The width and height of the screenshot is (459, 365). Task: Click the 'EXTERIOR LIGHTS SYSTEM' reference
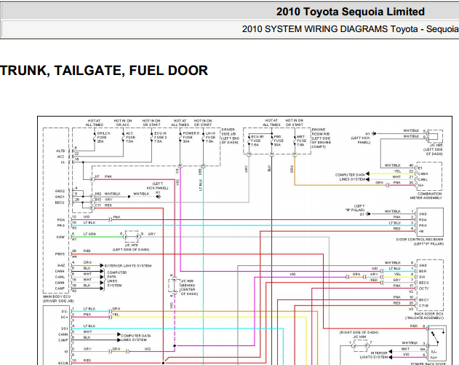pos(128,266)
